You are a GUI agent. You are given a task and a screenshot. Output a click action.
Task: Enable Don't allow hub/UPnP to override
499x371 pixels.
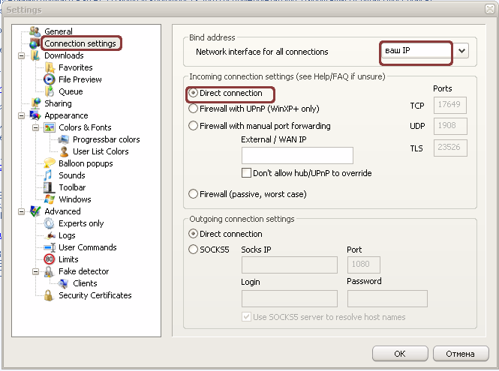[x=246, y=173]
